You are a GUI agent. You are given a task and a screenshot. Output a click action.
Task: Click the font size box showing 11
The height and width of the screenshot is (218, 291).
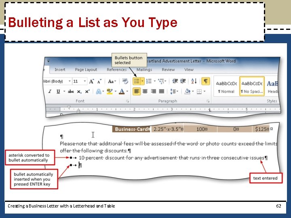77,82
